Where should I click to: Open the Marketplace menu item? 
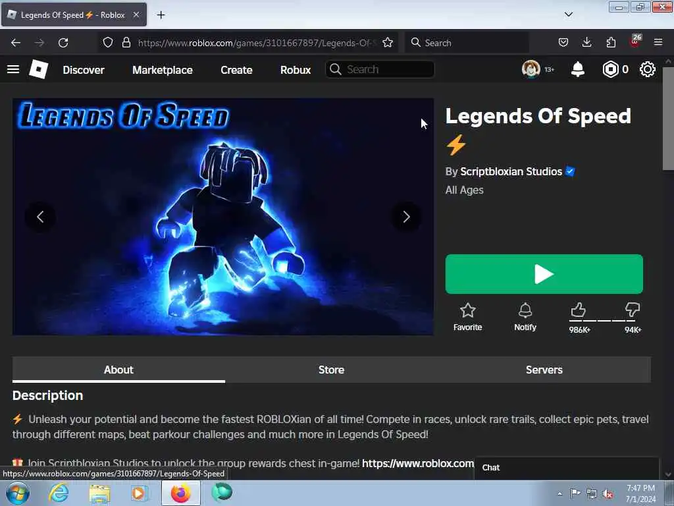point(163,70)
